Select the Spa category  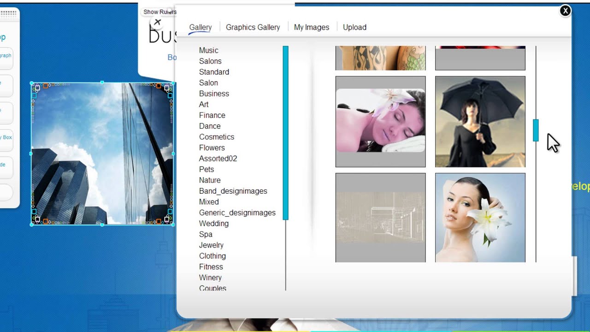coord(206,234)
